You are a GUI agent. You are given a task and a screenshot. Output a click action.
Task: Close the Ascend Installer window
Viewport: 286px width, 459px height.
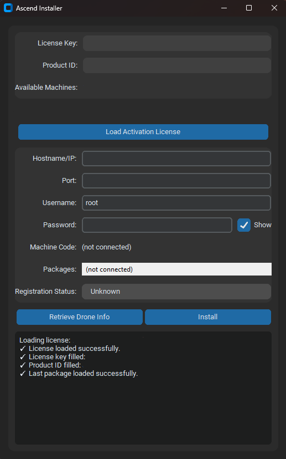pyautogui.click(x=274, y=8)
